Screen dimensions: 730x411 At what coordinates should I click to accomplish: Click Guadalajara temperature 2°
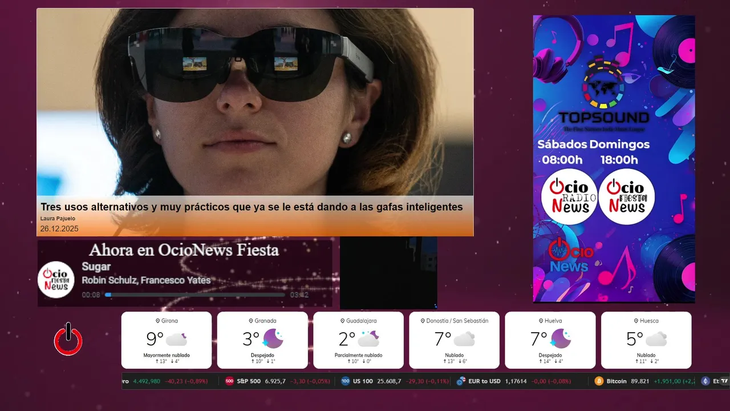pos(347,339)
